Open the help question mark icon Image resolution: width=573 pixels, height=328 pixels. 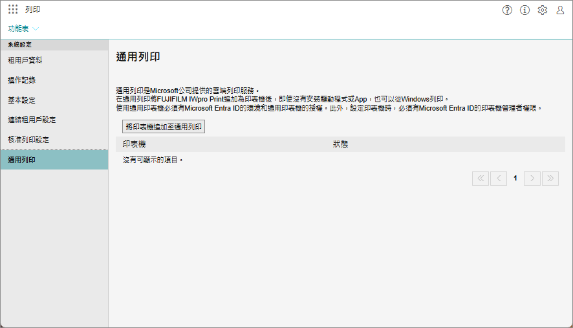507,10
